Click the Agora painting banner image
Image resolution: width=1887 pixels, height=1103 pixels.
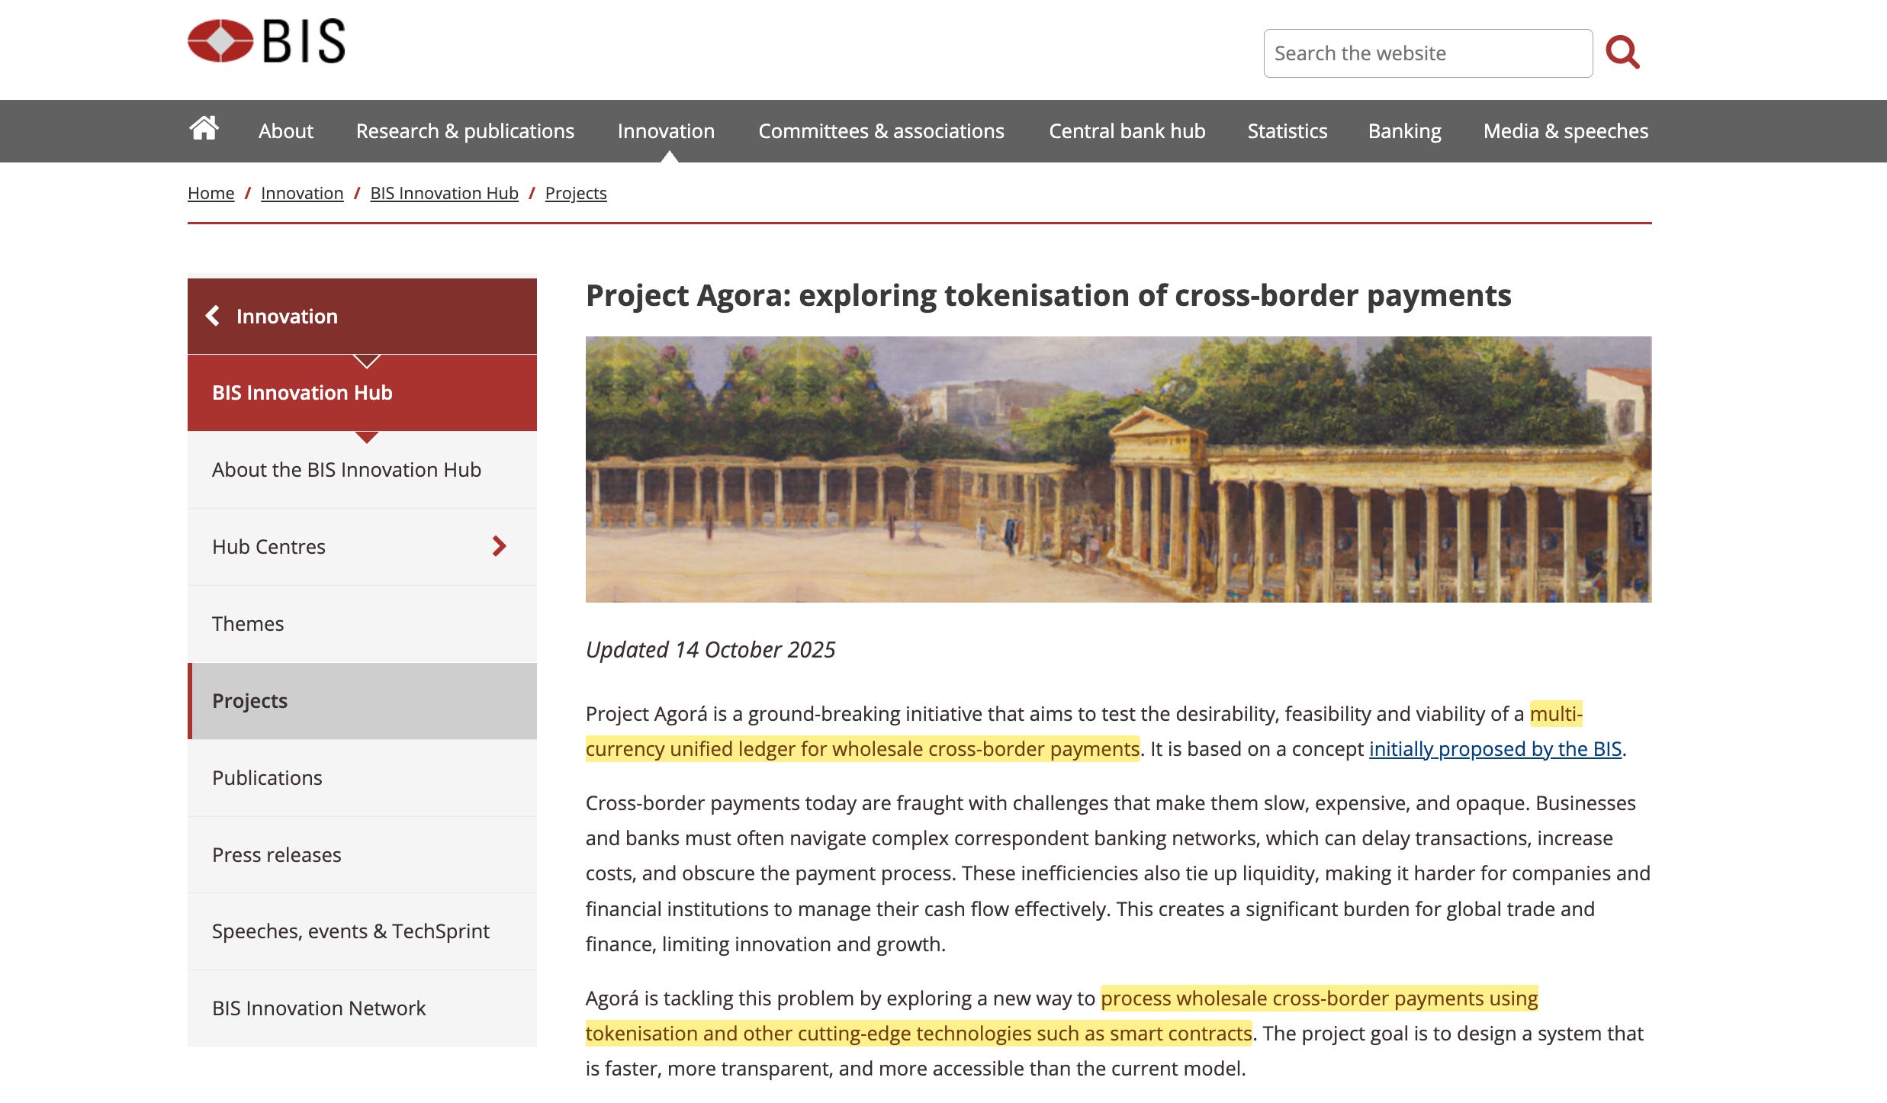point(1118,469)
